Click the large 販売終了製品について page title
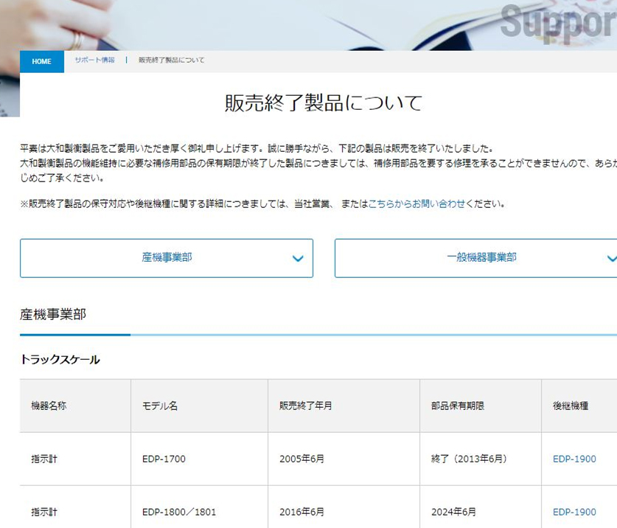 point(323,103)
